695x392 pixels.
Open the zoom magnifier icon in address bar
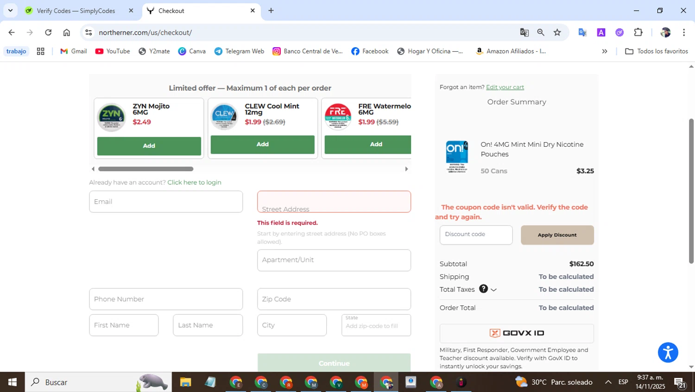tap(541, 32)
